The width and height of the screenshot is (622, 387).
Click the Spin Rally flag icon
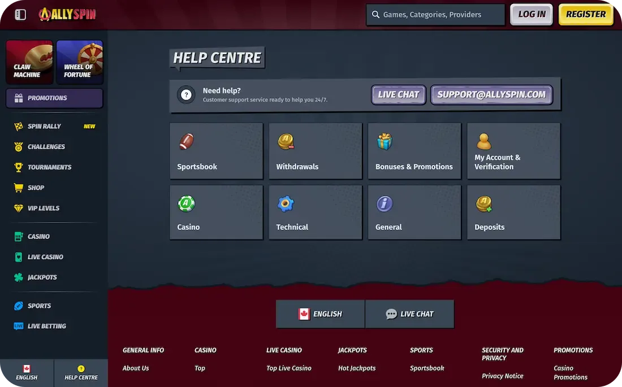pos(19,127)
